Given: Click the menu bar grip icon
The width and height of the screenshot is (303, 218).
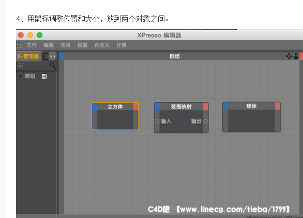Looking at the screenshot, I should (x=19, y=45).
